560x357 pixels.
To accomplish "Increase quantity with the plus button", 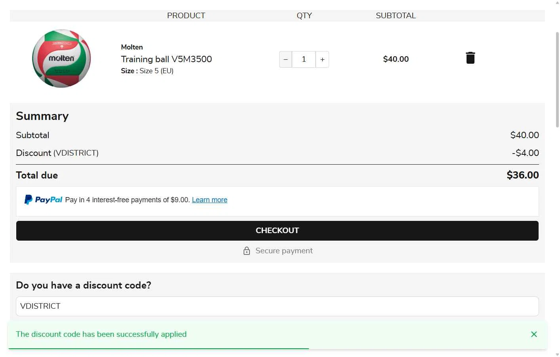I will pyautogui.click(x=322, y=59).
